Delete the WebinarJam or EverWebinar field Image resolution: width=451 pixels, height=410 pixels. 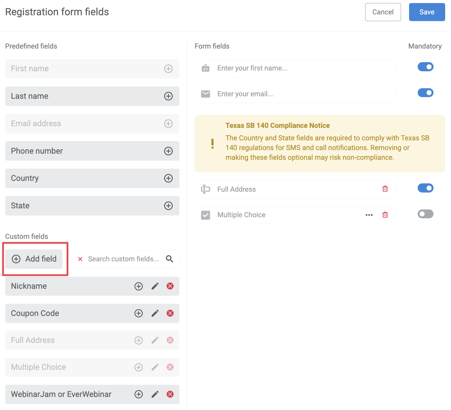(170, 394)
